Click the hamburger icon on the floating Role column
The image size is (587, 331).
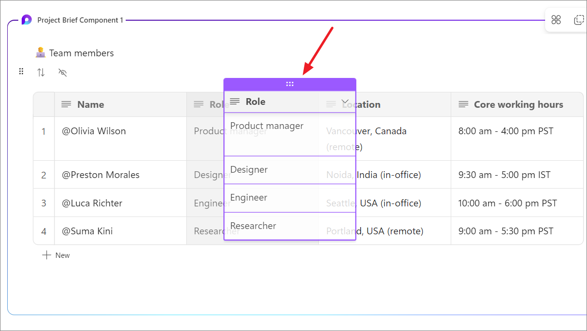coord(235,102)
